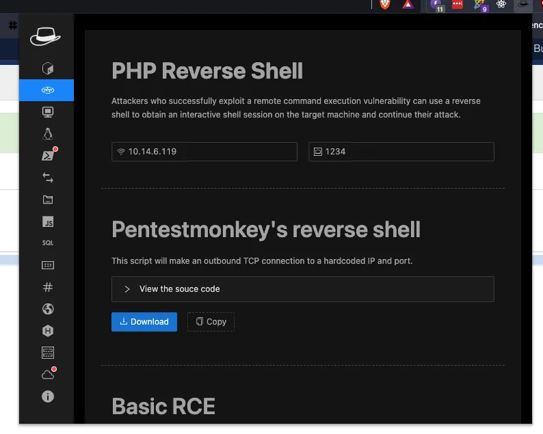Select the transfer arrows icon in sidebar
This screenshot has height=434, width=543.
pos(47,178)
